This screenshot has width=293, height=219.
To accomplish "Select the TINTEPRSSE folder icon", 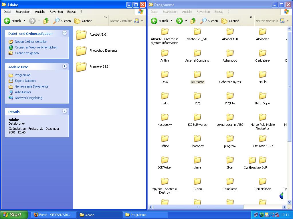I will [x=263, y=181].
